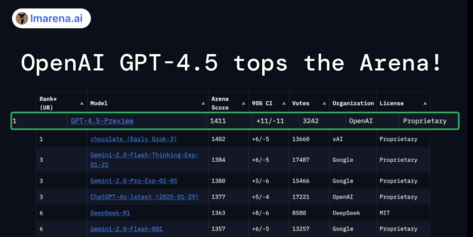473x237 pixels.
Task: Click the MIT license cell for DeepSeek-R1
Action: (385, 213)
